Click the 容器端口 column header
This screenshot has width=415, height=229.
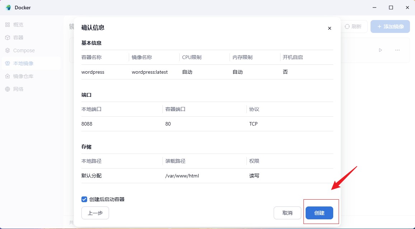pos(175,109)
